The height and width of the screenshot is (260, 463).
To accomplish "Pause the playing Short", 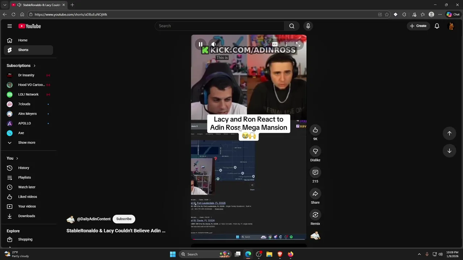I will pos(200,44).
